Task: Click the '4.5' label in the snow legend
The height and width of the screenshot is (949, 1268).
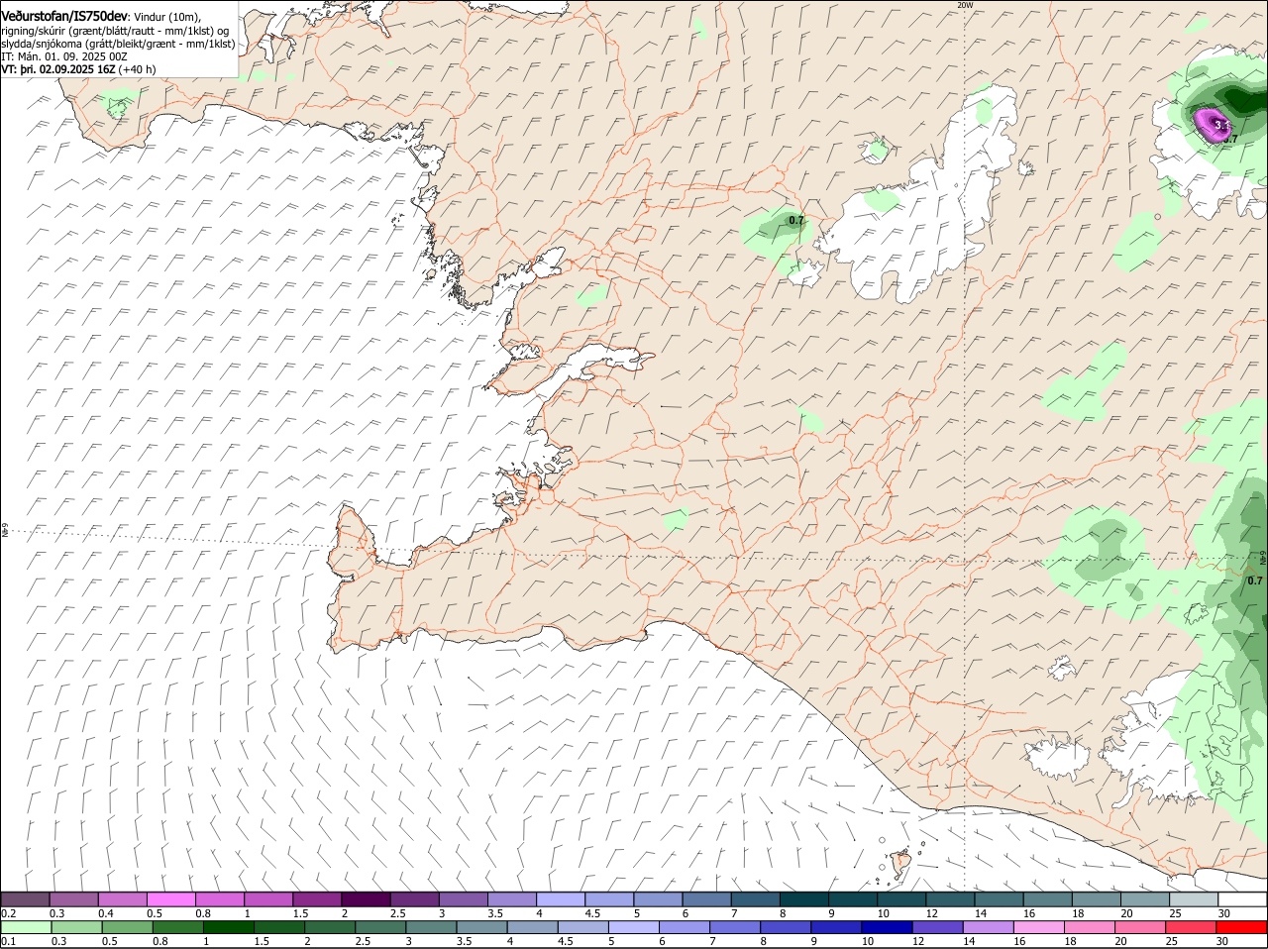Action: [593, 913]
